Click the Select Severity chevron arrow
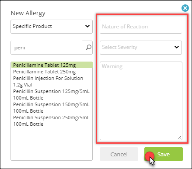Image resolution: width=192 pixels, height=169 pixels. [177, 47]
